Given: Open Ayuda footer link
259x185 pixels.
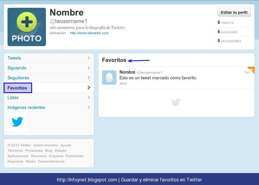Looking at the screenshot, I should 66,145.
